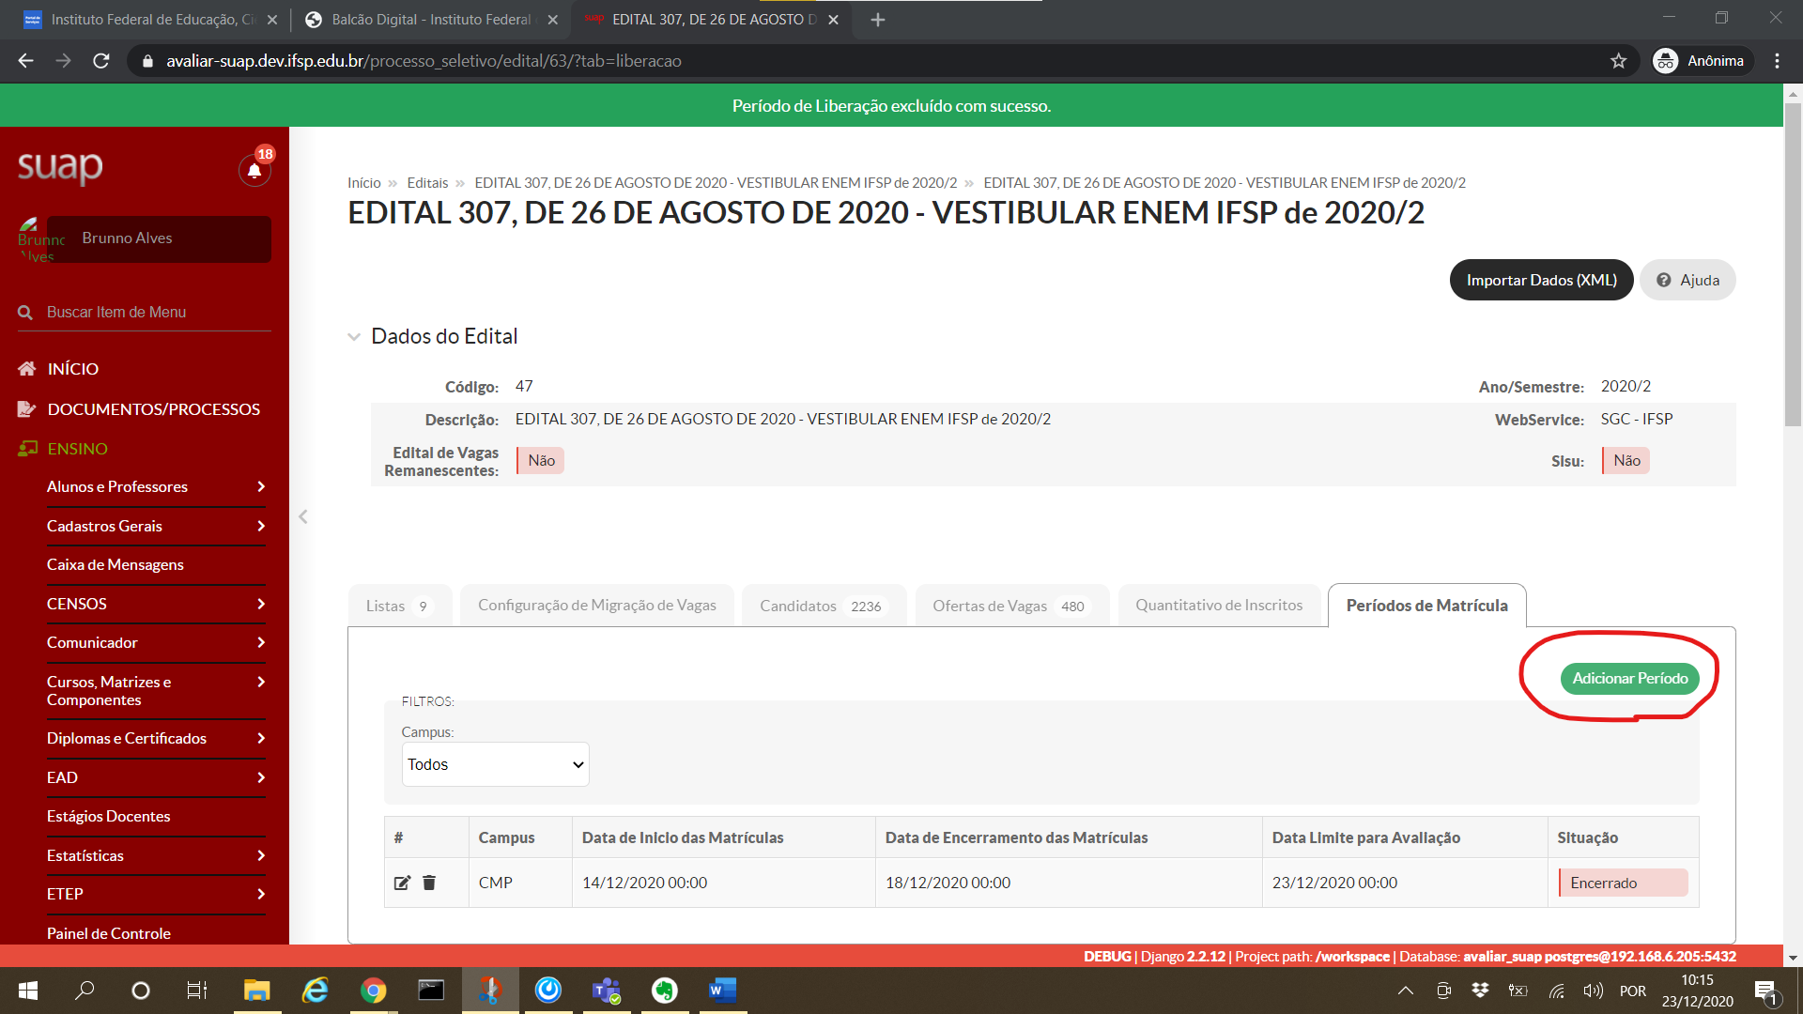
Task: Switch to the Balcão Digital browser tab
Action: pyautogui.click(x=431, y=20)
